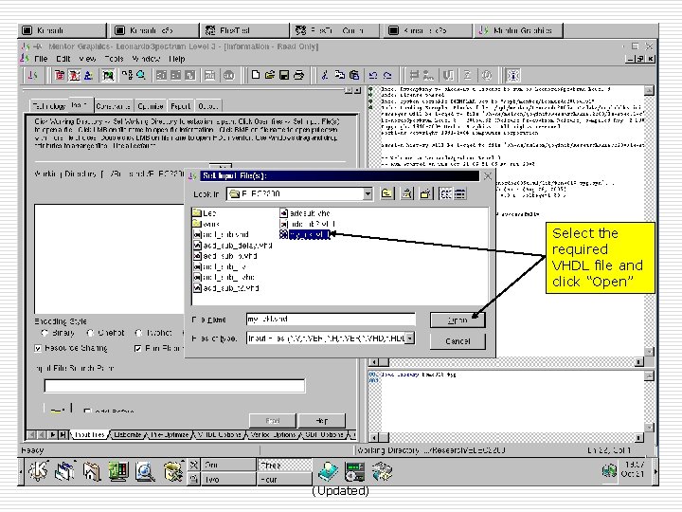Click the magnifier Find icon in toolbar
Screen dimensions: 682x512
[141, 75]
